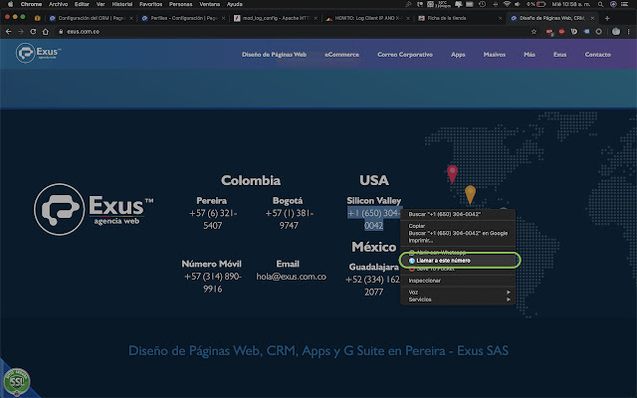Click the Colombia heading
This screenshot has width=637, height=398.
click(251, 180)
